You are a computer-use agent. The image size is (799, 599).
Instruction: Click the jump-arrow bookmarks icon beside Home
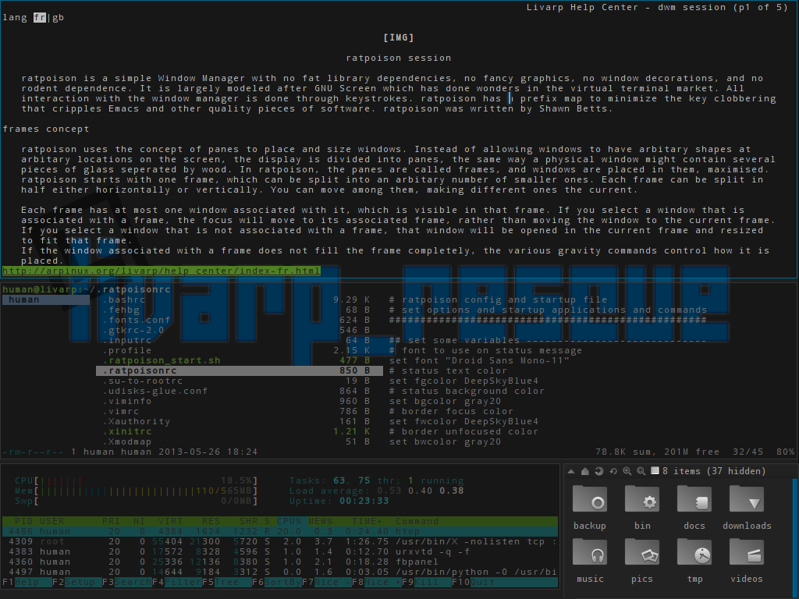599,471
